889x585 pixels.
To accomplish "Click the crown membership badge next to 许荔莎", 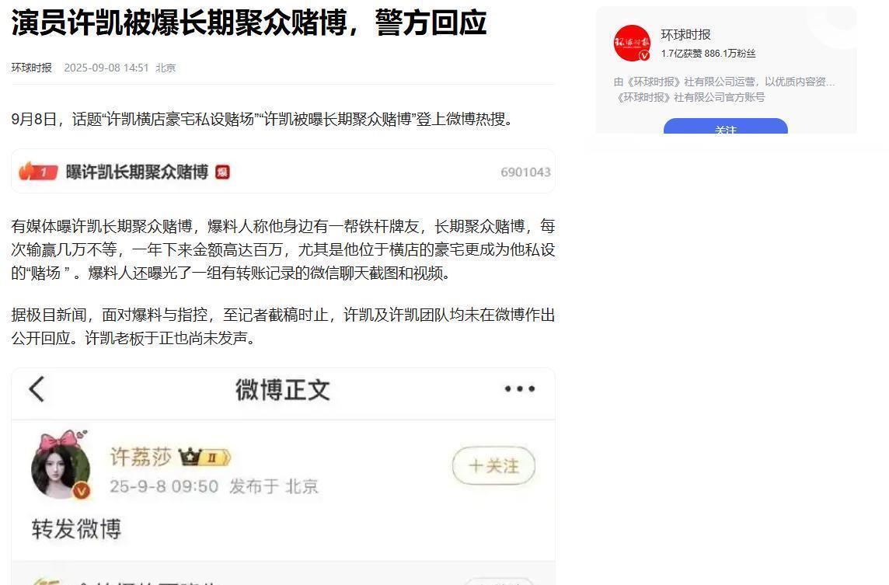I will tap(204, 457).
